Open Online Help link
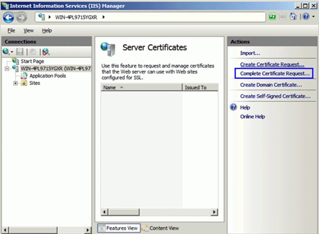The image size is (319, 234). pyautogui.click(x=252, y=116)
